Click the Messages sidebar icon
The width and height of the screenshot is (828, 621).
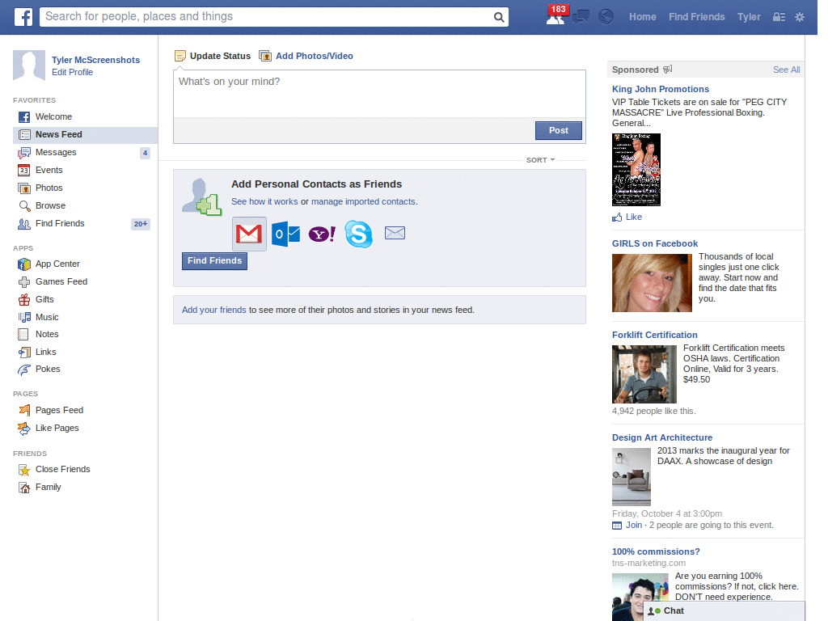(24, 153)
